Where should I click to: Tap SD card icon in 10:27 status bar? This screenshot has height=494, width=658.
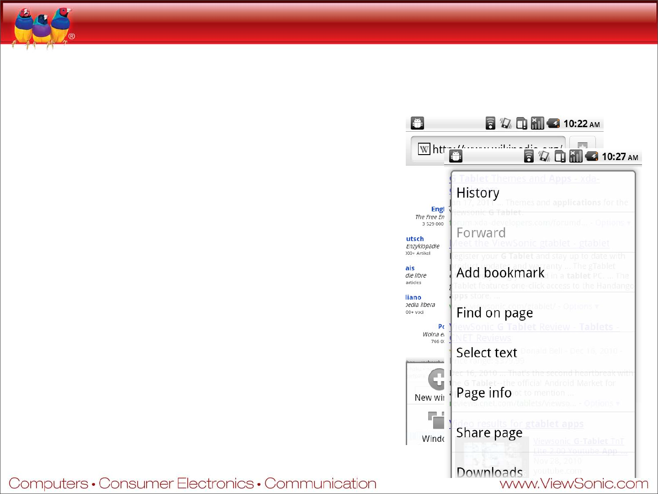pos(560,157)
